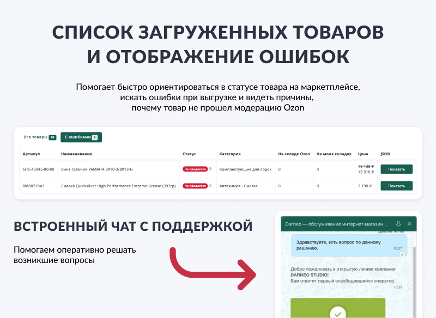Switch to the "Все товары" tab
This screenshot has height=318, width=436.
(x=39, y=137)
